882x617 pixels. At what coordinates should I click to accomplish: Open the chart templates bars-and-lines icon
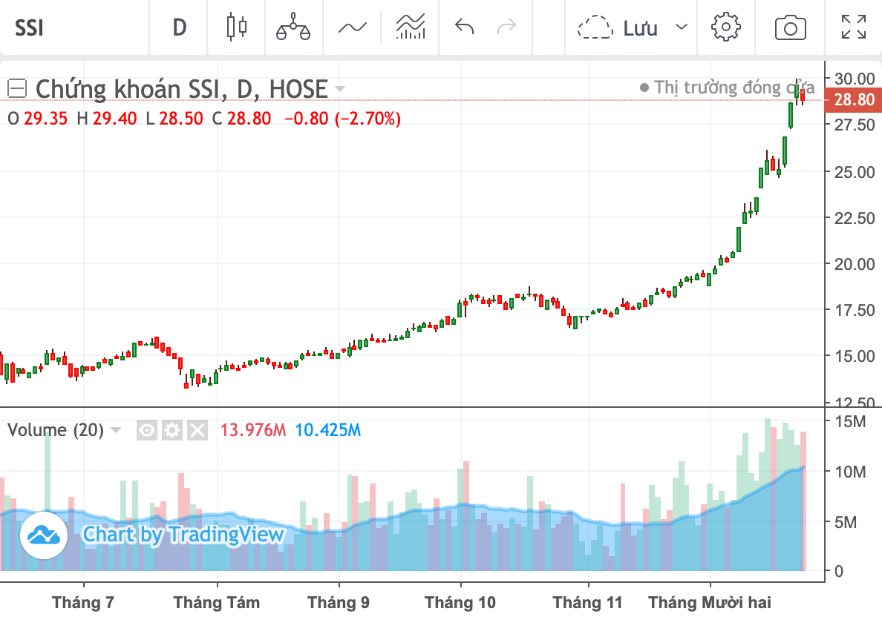coord(411,27)
